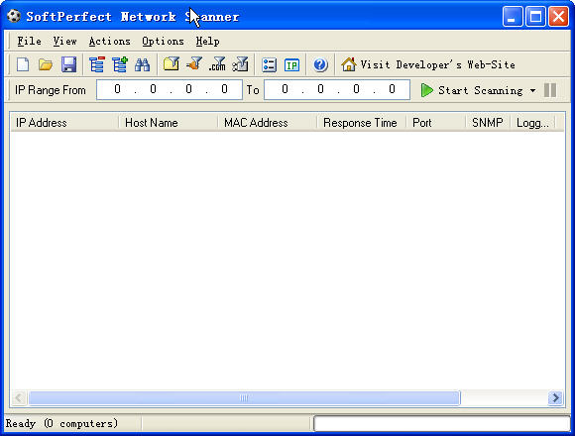This screenshot has width=575, height=436.
Task: Click the expand tree icon with green plus
Action: (120, 64)
